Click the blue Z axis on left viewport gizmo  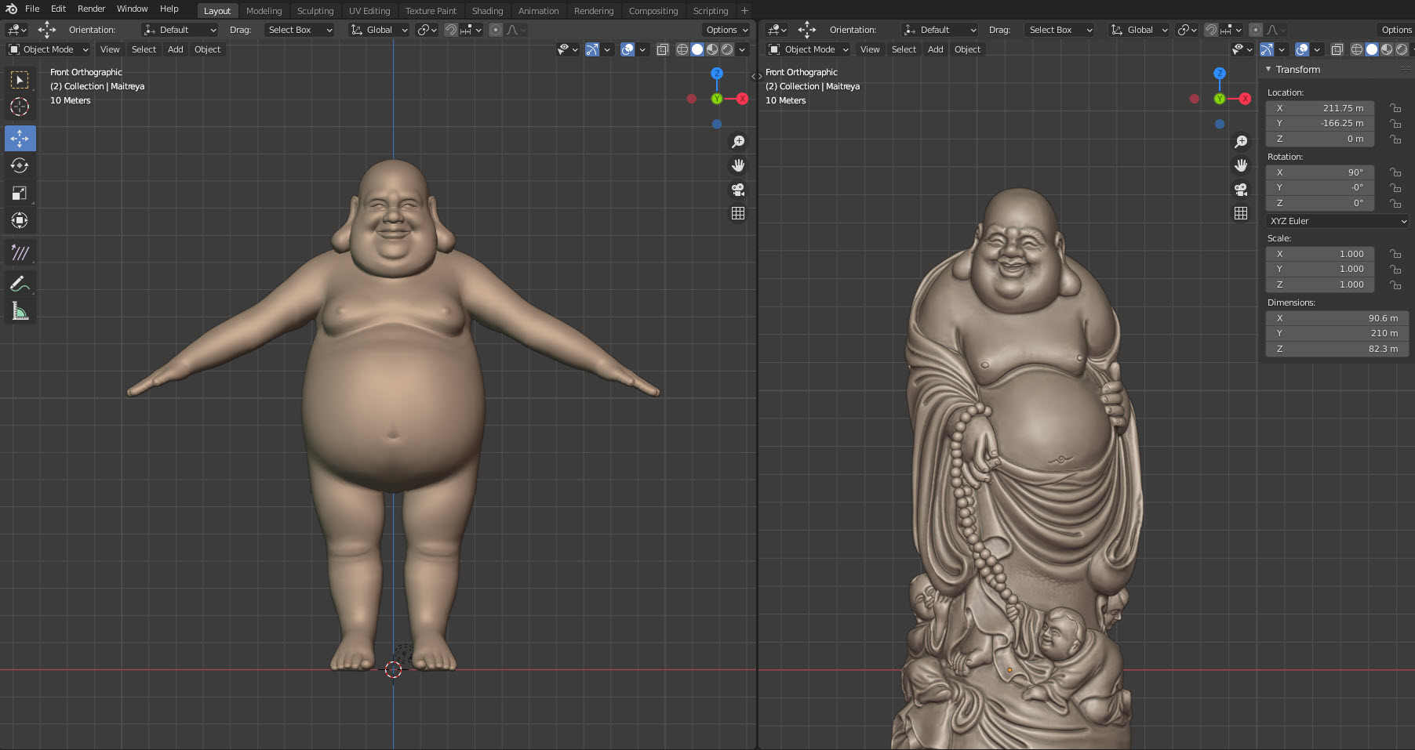point(716,73)
